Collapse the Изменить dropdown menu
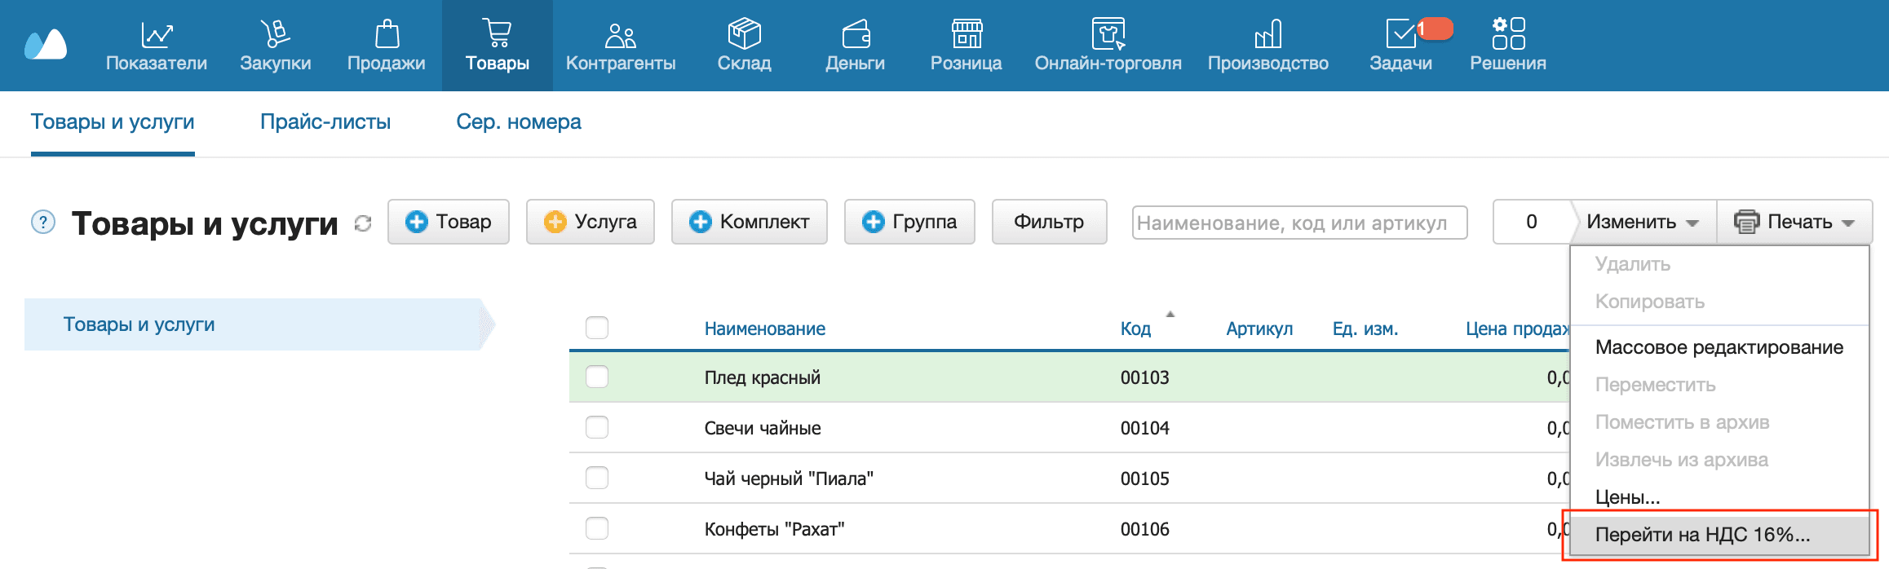 1642,222
